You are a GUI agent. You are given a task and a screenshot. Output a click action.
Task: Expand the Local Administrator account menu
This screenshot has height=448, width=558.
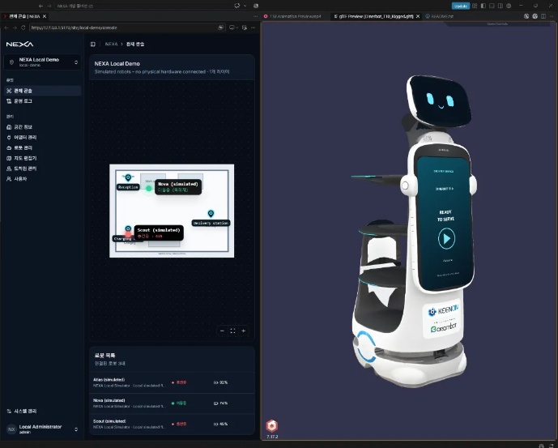pyautogui.click(x=43, y=429)
